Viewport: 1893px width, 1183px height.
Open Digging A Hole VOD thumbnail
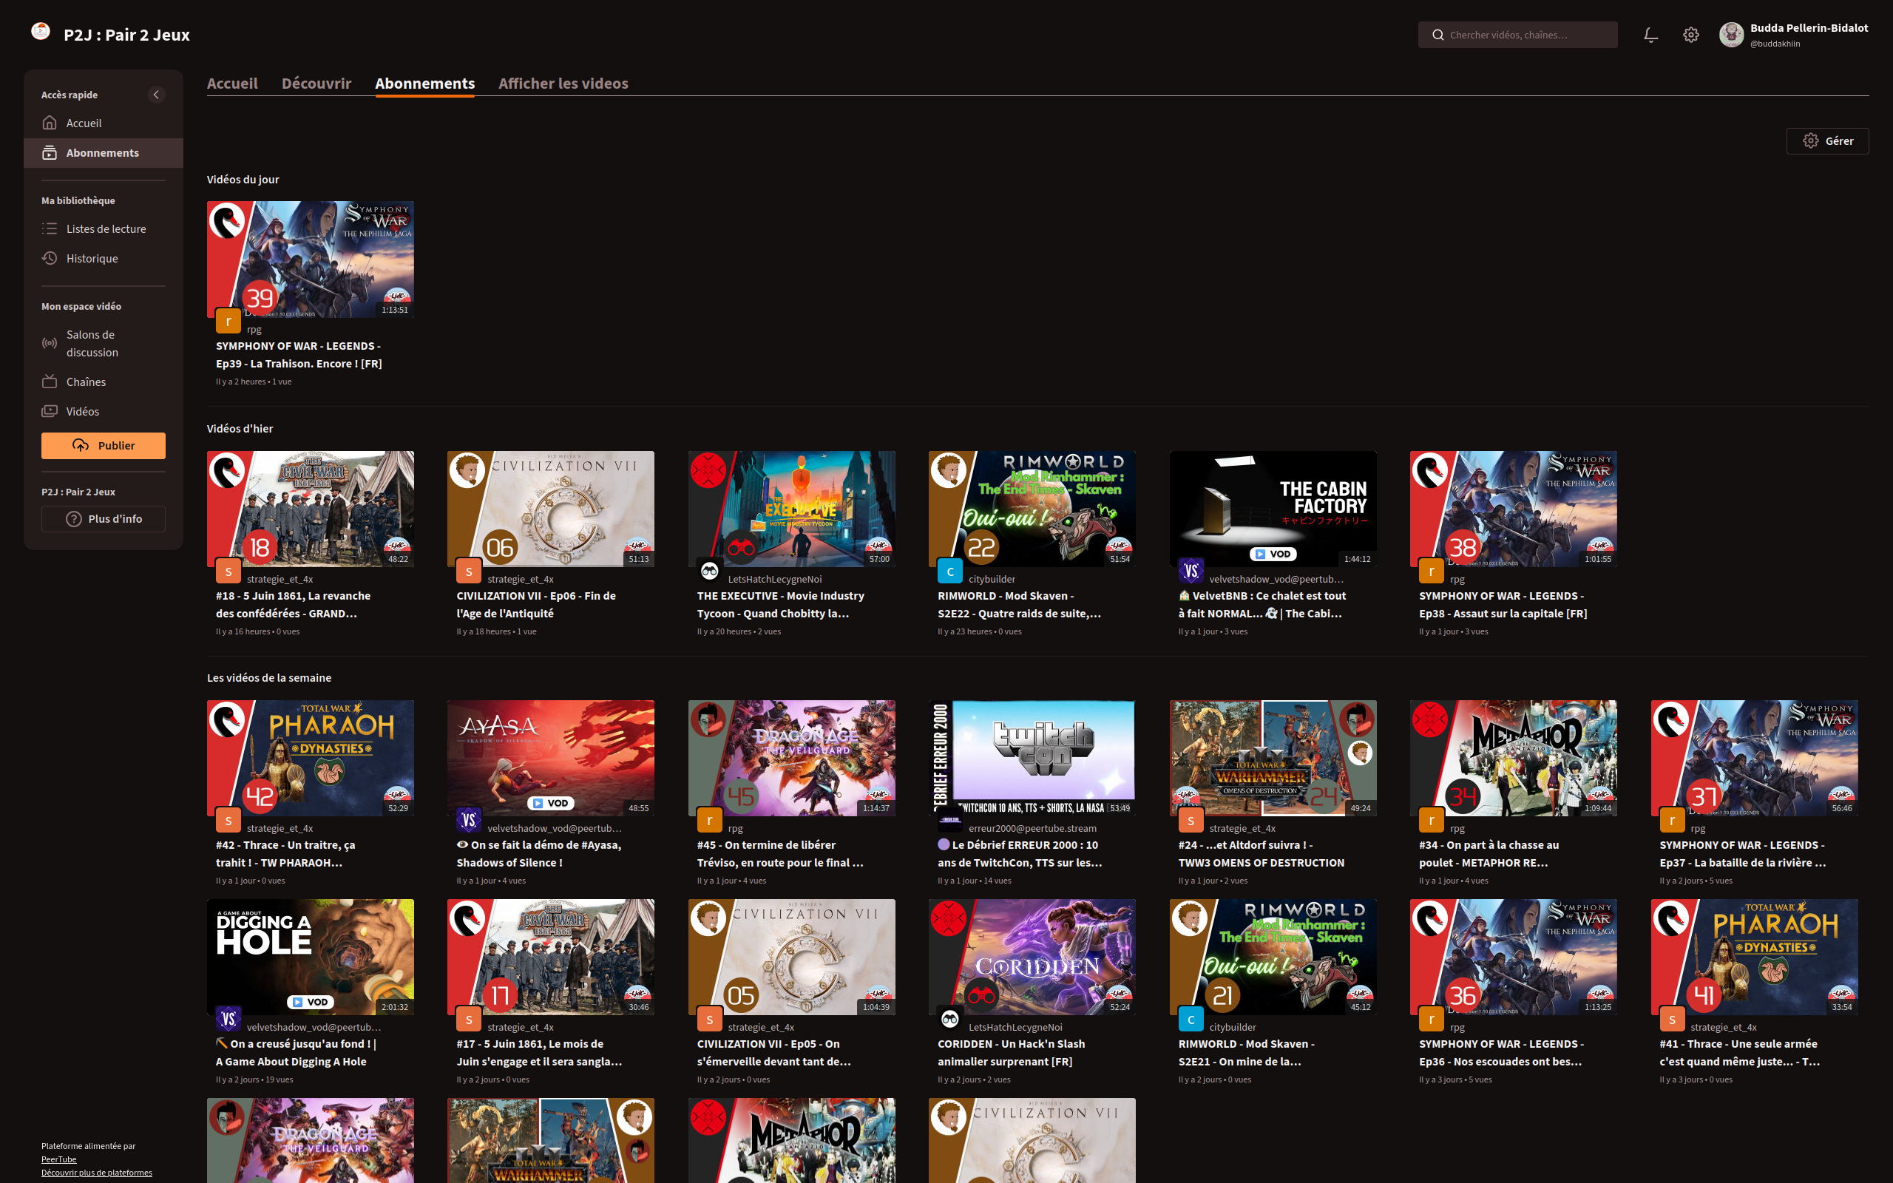point(311,957)
